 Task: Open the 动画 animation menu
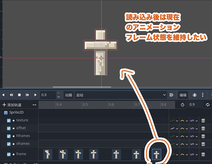tap(68, 95)
